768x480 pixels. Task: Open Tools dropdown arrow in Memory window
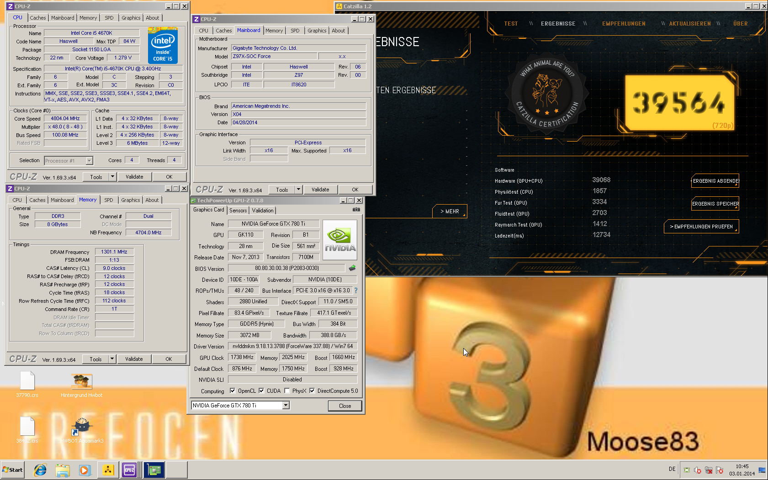(x=112, y=359)
